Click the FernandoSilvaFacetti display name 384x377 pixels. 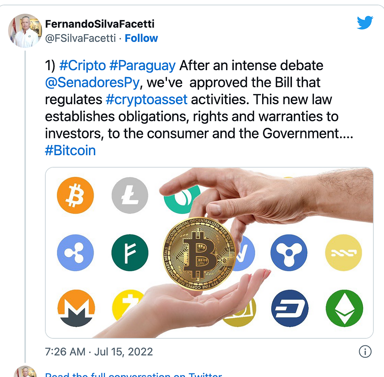coord(100,24)
